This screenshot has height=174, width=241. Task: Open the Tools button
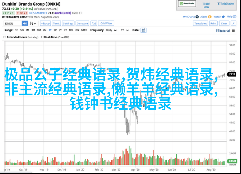(56, 24)
